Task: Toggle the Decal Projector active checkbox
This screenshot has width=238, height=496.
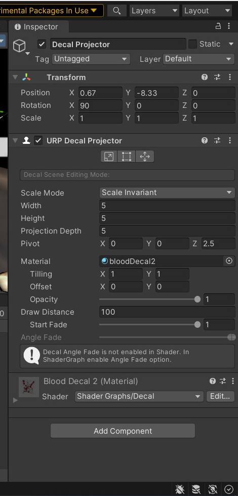Action: [x=42, y=44]
